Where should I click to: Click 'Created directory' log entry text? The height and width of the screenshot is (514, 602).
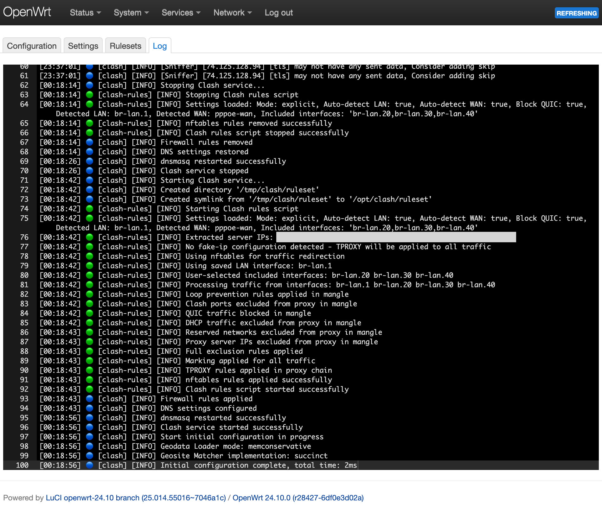point(240,190)
